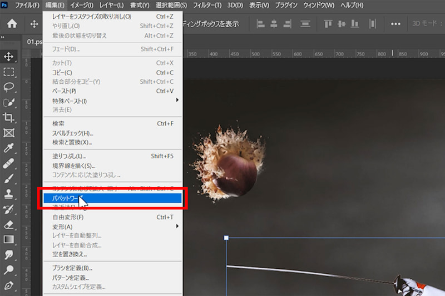Screen dimensions: 445x296
Task: Choose レイヤーをラスタライズの取り消し(O) entry
Action: [112, 17]
